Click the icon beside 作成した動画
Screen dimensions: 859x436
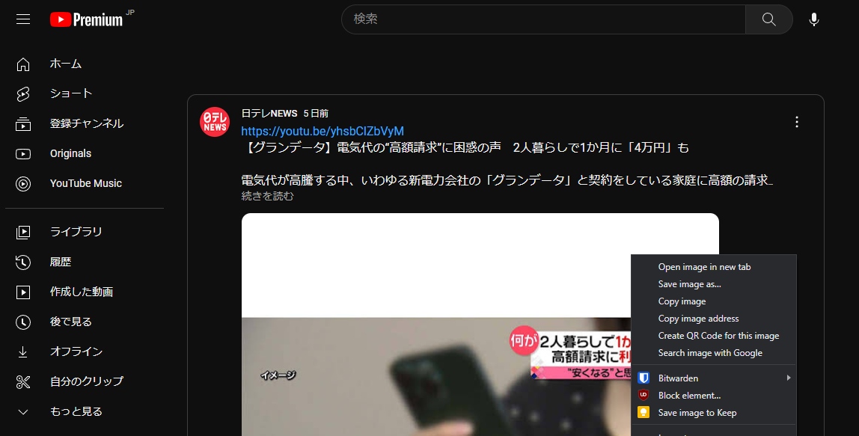23,292
